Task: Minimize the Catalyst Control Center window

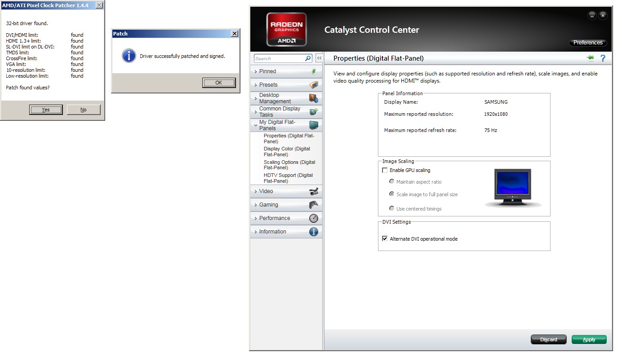Action: 592,16
